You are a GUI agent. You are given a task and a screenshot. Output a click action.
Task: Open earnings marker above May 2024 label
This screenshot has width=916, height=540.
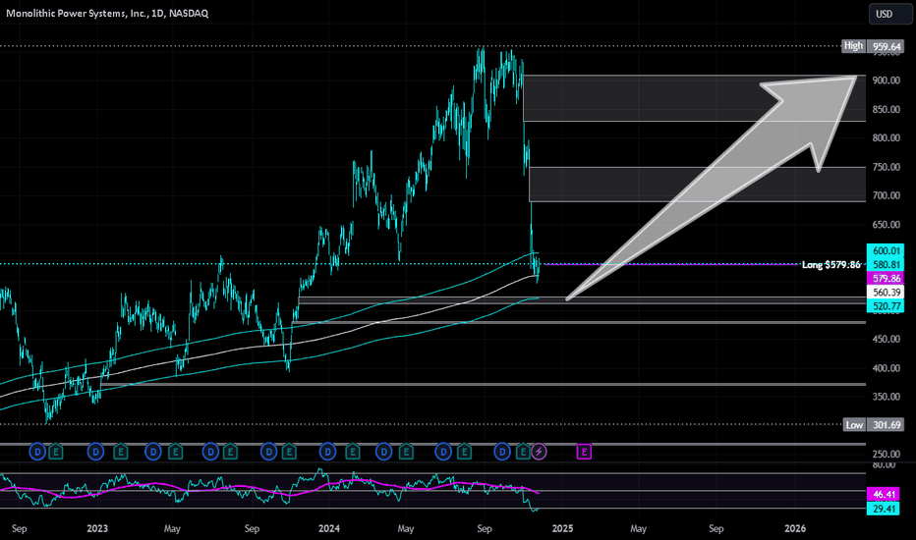coord(406,452)
